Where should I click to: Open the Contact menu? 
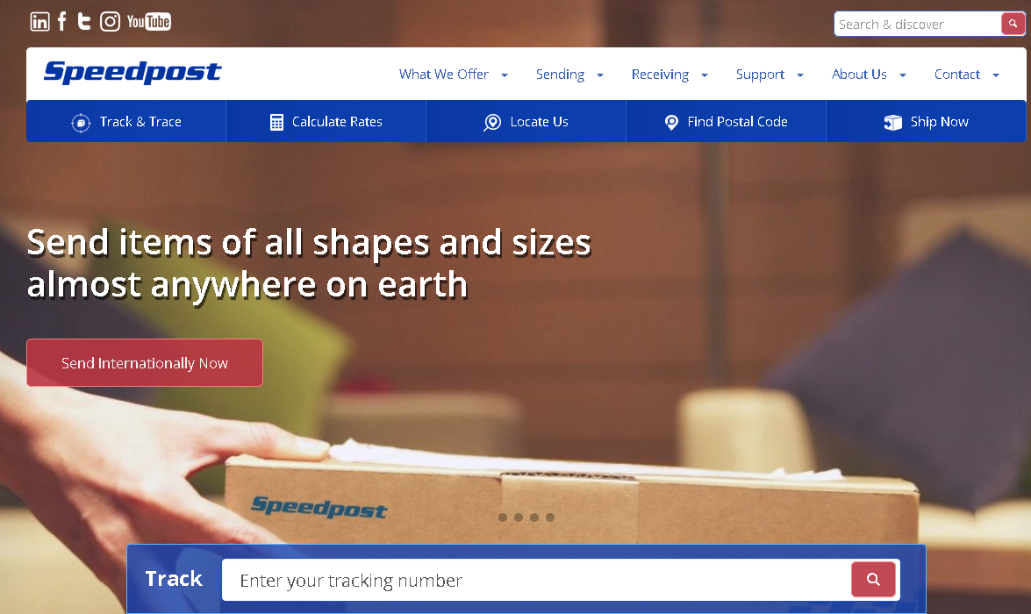(x=967, y=75)
